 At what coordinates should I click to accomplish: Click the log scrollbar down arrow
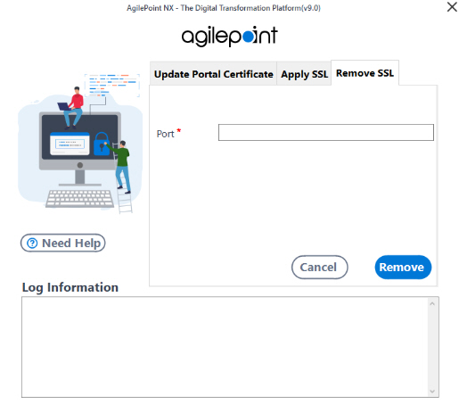pyautogui.click(x=432, y=392)
